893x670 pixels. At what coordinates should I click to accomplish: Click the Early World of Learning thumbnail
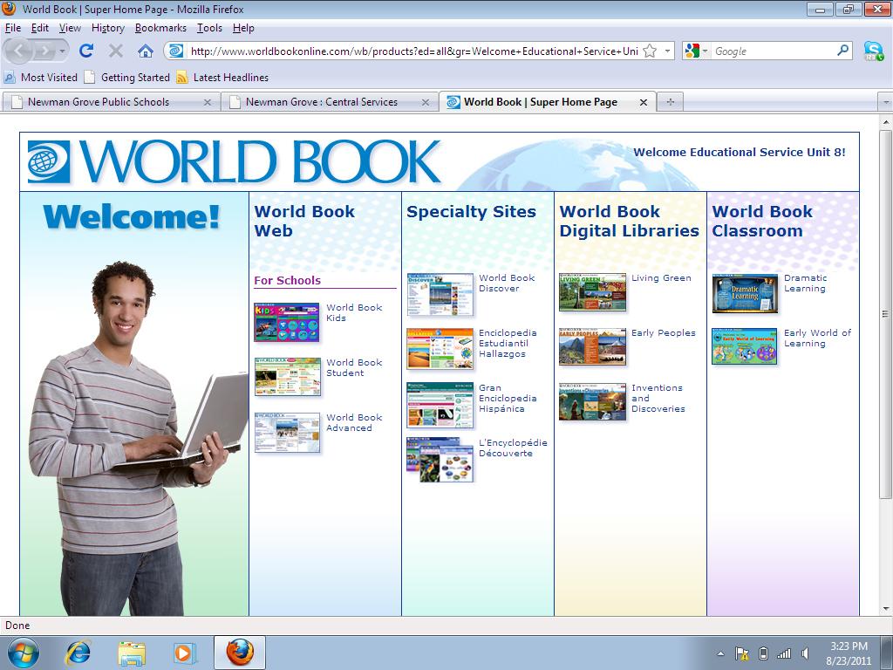[x=745, y=346]
